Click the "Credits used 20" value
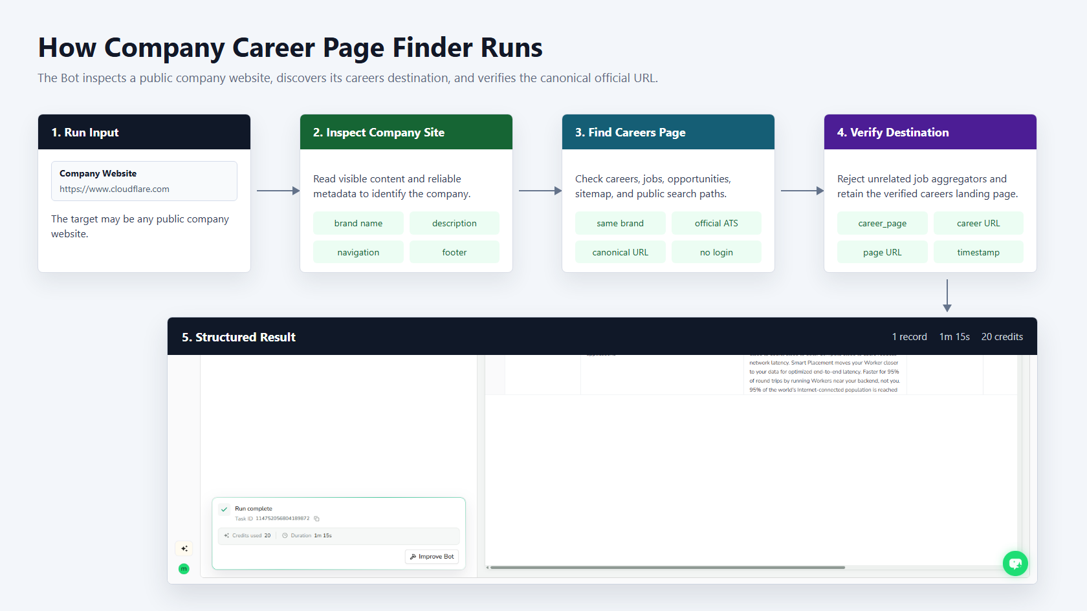Screen dimensions: 1087x611 coord(252,535)
